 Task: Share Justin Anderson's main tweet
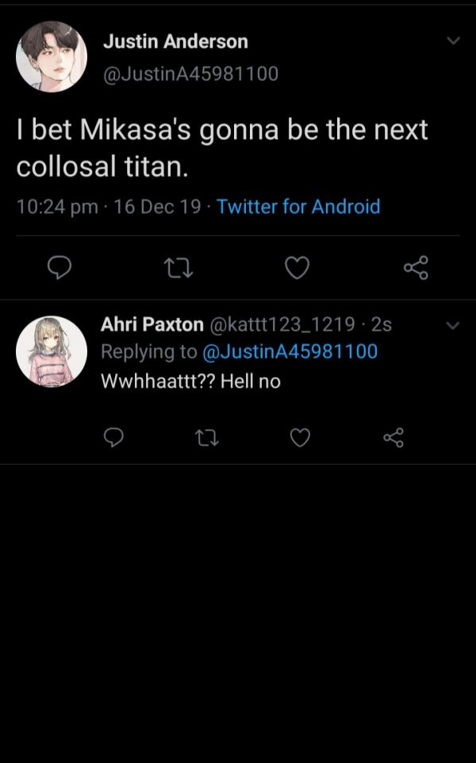tap(416, 267)
